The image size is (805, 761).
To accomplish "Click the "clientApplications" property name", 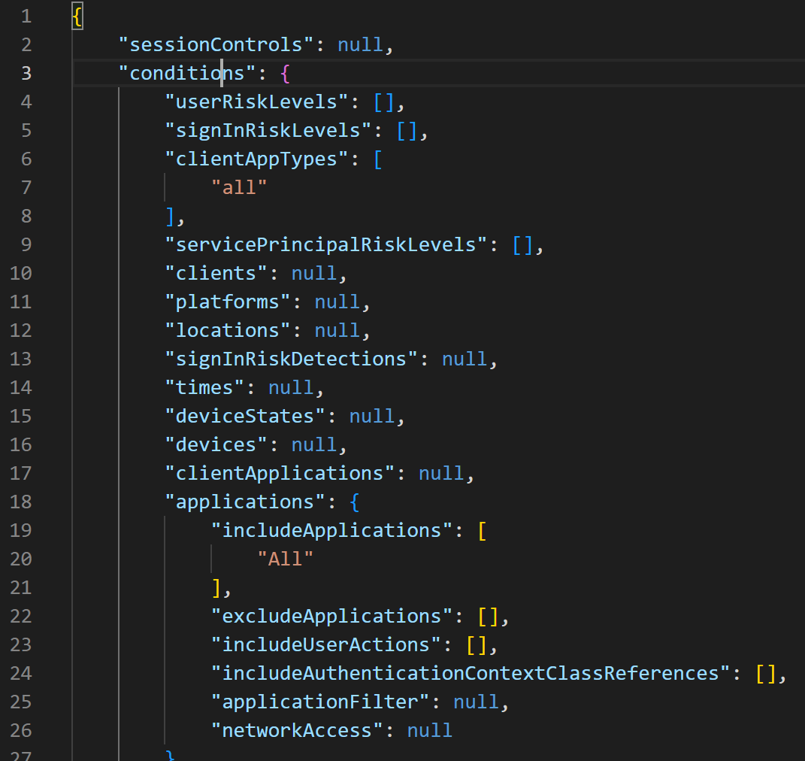I will point(280,473).
